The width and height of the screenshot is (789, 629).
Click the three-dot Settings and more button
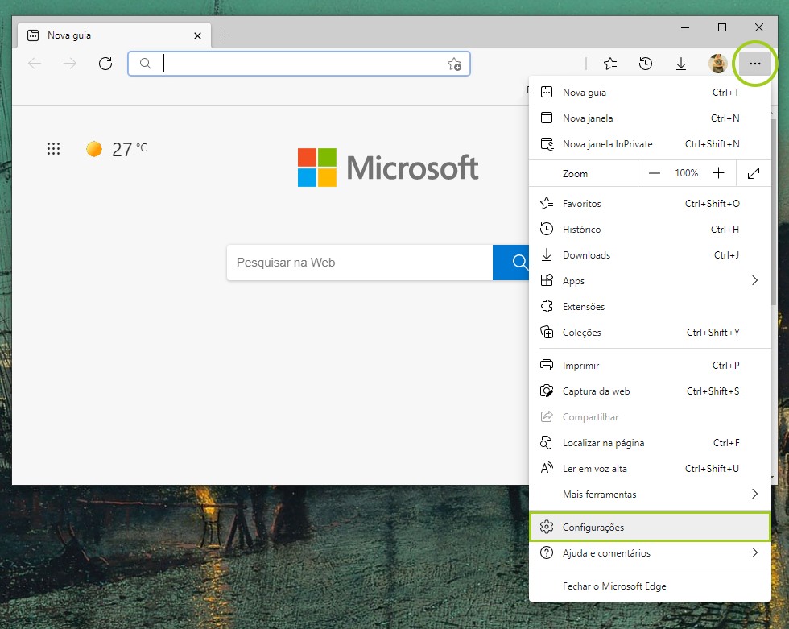pos(754,64)
